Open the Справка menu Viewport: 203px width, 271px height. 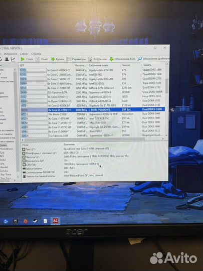pyautogui.click(x=36, y=54)
